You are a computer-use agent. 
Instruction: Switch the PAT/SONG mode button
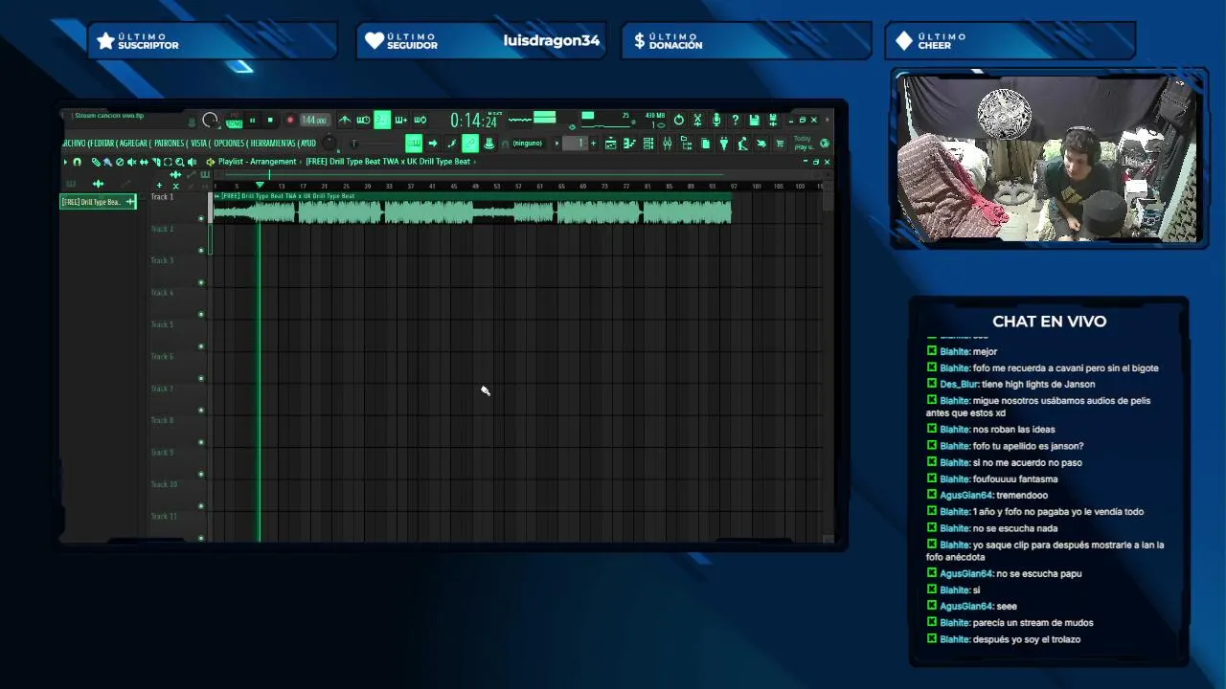(235, 121)
